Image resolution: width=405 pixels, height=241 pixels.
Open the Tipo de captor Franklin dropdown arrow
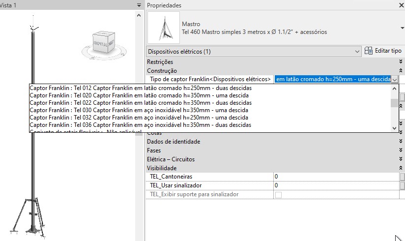pos(395,79)
